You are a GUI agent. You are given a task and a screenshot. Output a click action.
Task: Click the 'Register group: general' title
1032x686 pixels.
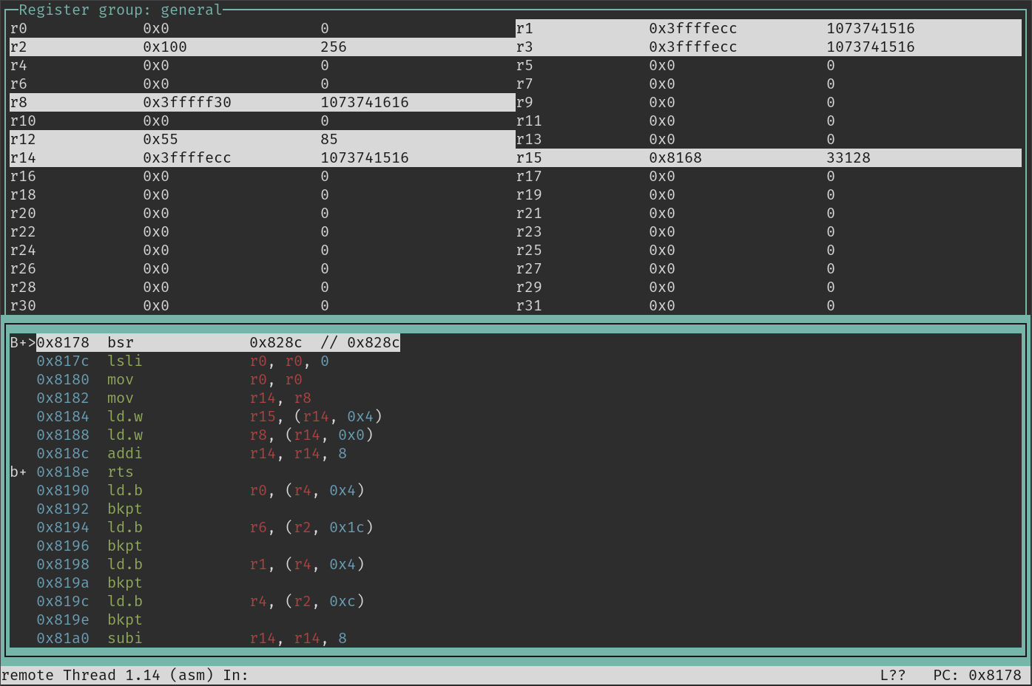coord(120,10)
